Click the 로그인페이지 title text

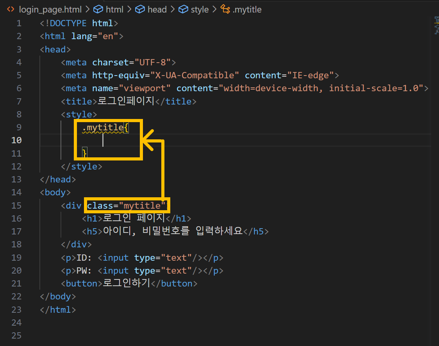126,101
